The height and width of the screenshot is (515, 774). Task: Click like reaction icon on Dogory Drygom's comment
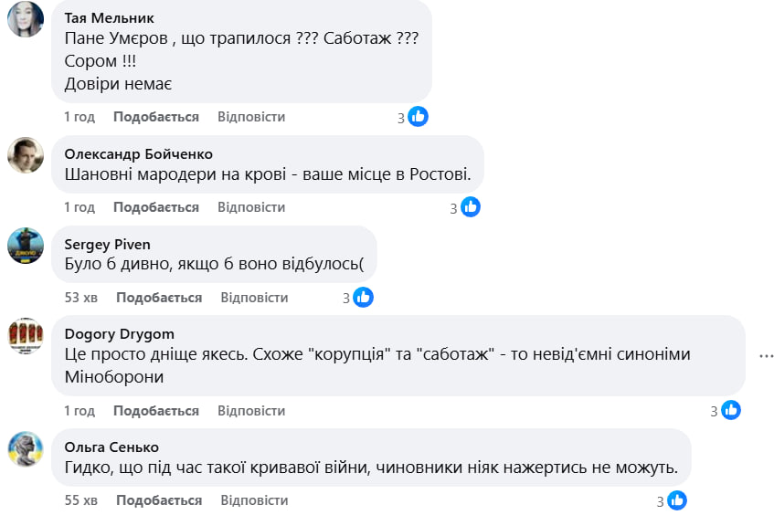pyautogui.click(x=730, y=411)
